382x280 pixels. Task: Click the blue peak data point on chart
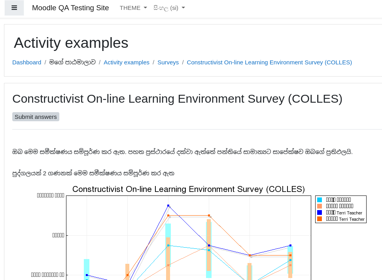click(168, 206)
